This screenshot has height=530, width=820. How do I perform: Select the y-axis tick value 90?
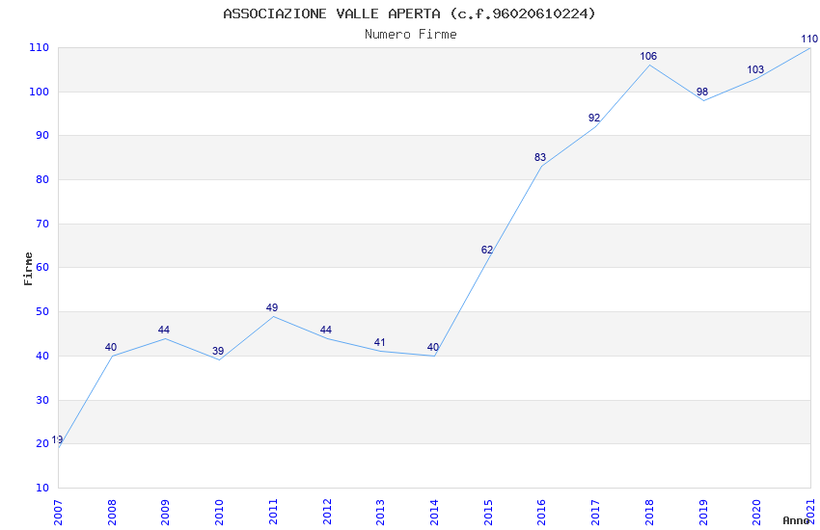click(42, 135)
